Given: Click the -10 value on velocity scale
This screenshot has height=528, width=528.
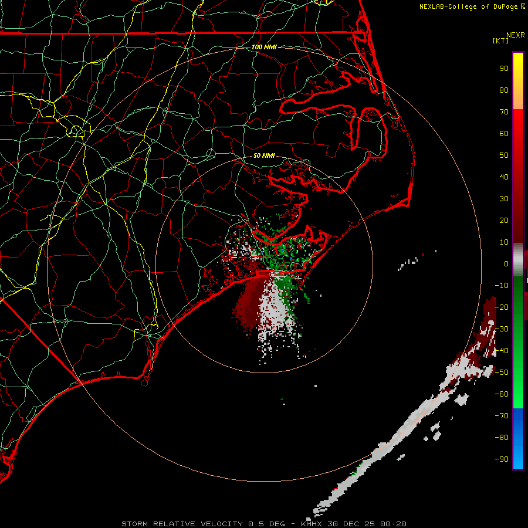Looking at the screenshot, I should (502, 286).
